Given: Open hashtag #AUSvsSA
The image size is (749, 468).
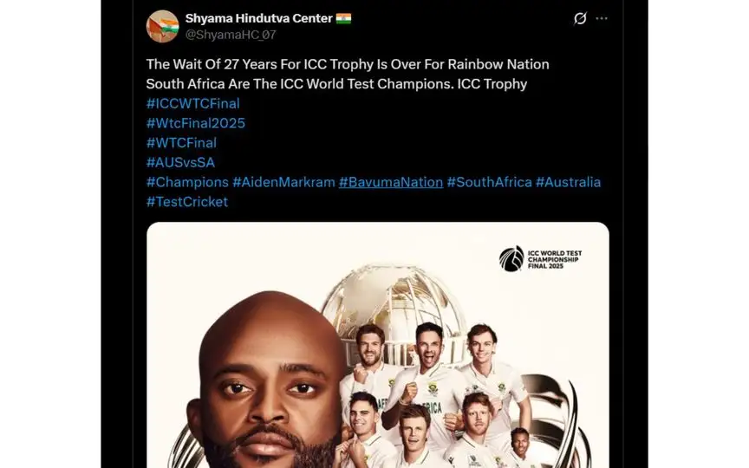Looking at the screenshot, I should 180,162.
